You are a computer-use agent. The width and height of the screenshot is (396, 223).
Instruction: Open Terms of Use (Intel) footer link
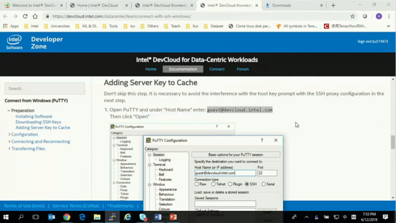click(x=24, y=206)
